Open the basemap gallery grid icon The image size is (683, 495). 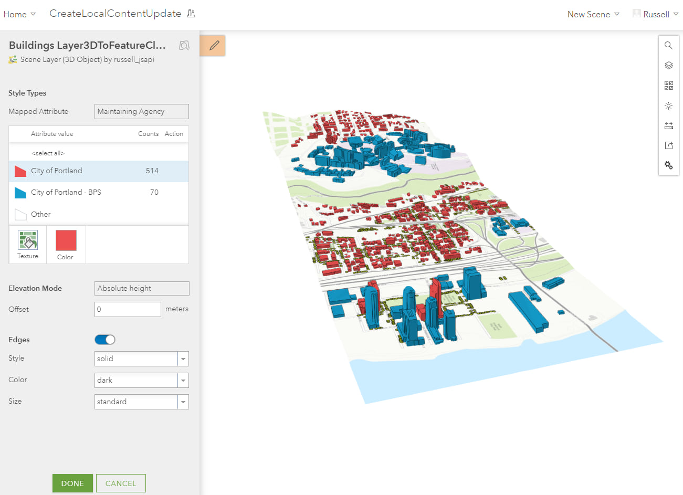click(x=668, y=86)
